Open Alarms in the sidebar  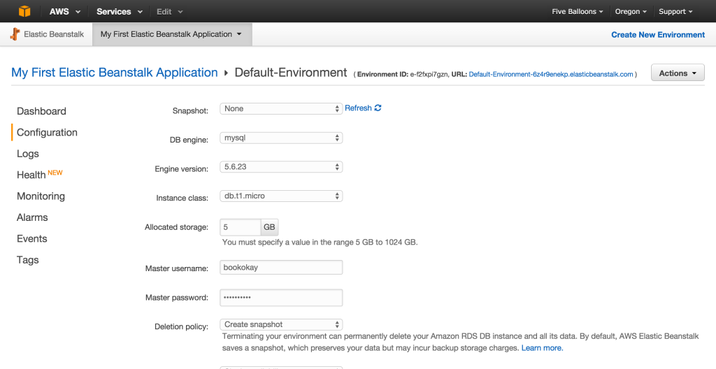(x=32, y=217)
